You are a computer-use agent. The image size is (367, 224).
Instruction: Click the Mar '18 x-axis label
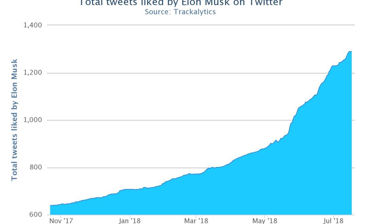click(196, 221)
